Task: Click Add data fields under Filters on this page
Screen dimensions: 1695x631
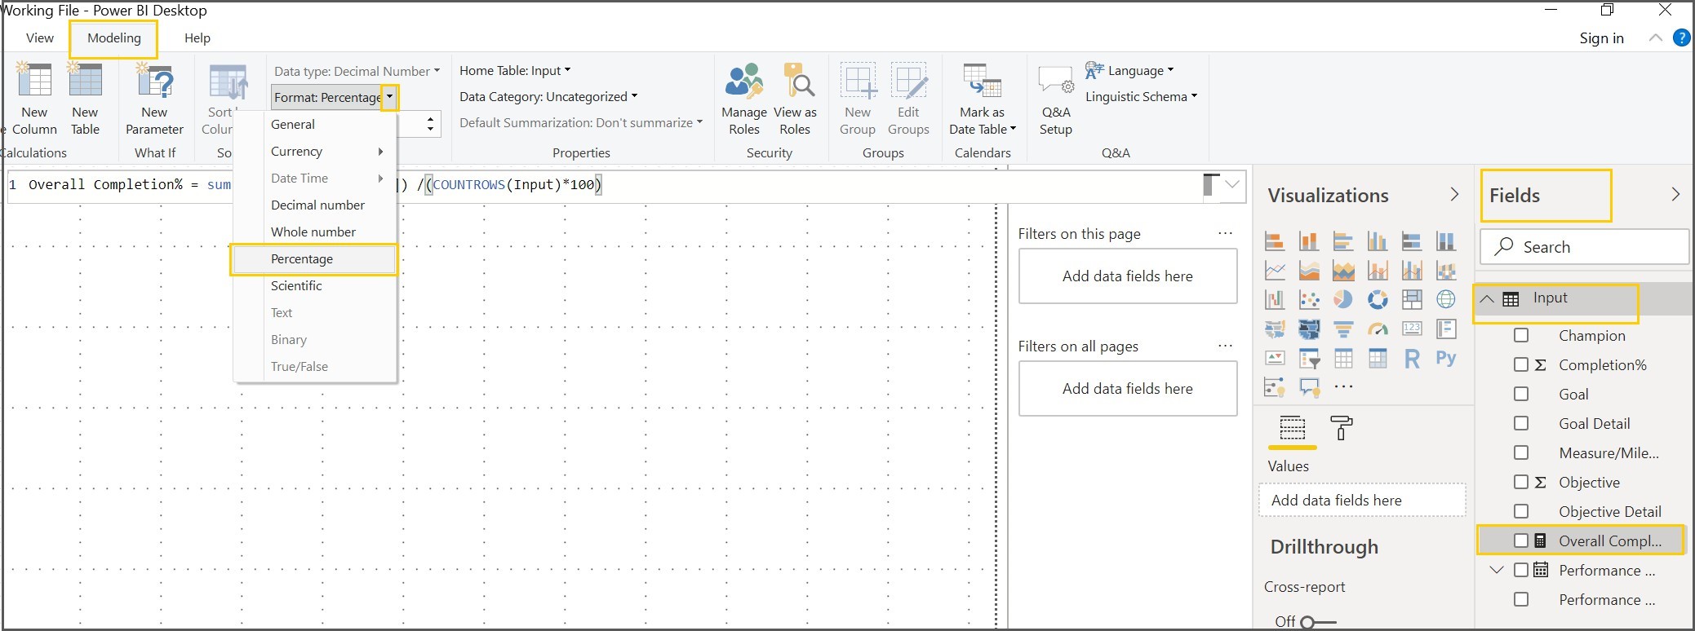Action: pos(1128,276)
